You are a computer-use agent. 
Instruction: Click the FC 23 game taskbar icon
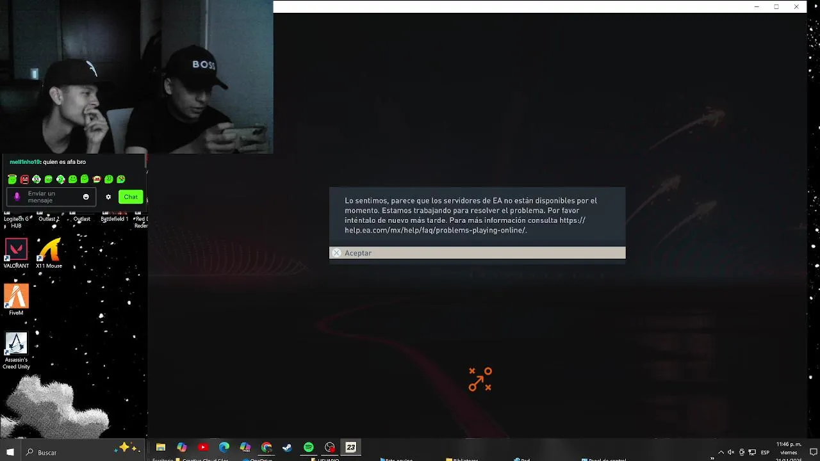coord(351,448)
